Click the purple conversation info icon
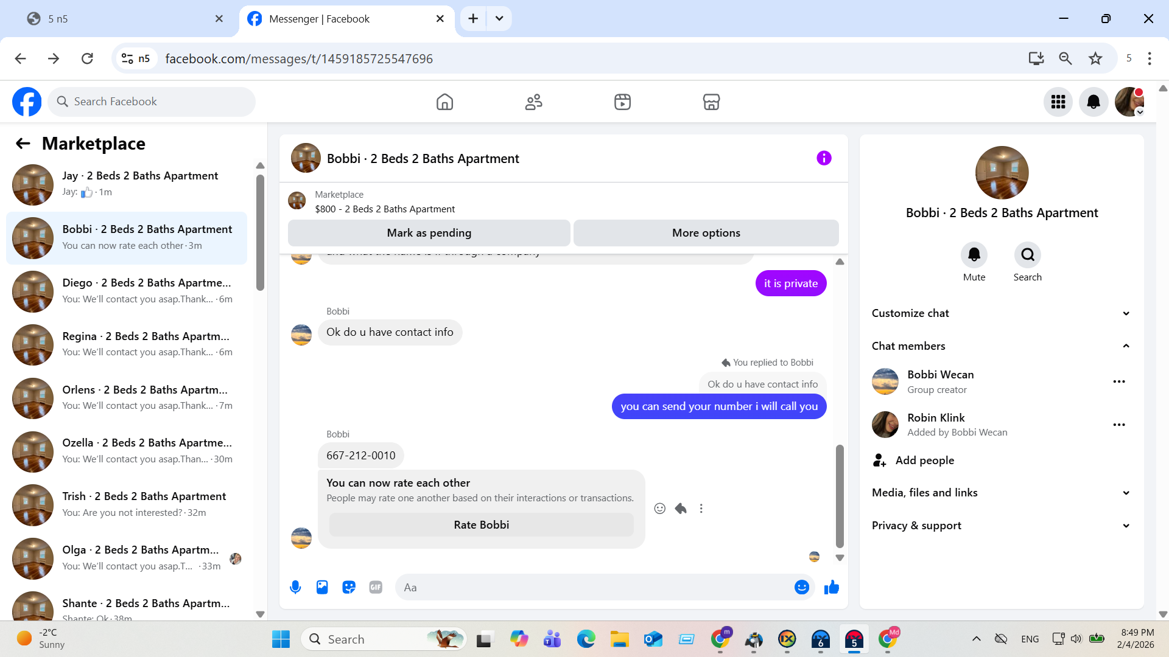1169x657 pixels. [x=824, y=158]
